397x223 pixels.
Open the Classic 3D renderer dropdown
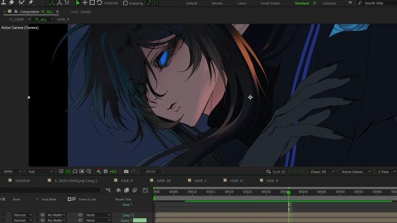tap(322, 172)
